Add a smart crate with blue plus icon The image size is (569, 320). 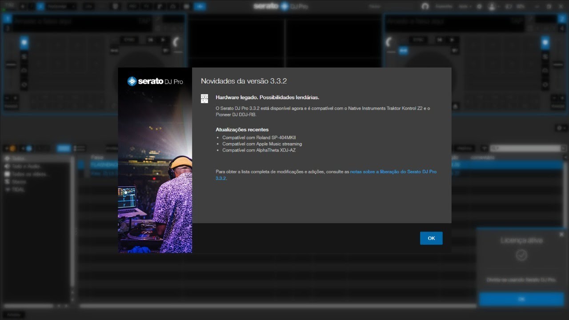[26, 148]
